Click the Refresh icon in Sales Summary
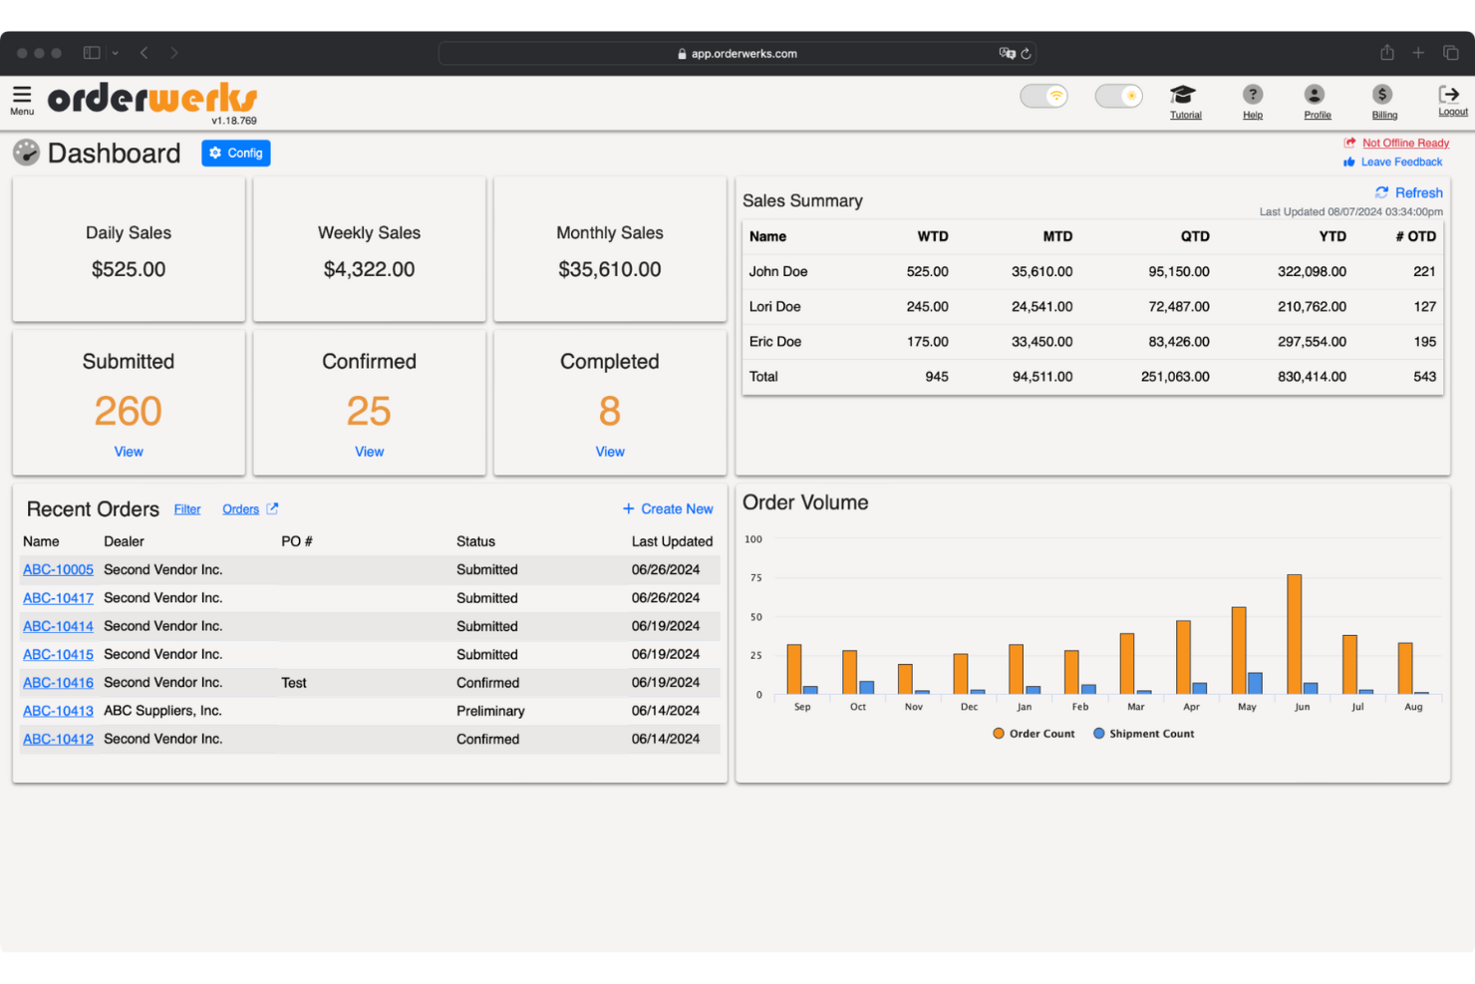The image size is (1475, 984). click(1381, 192)
